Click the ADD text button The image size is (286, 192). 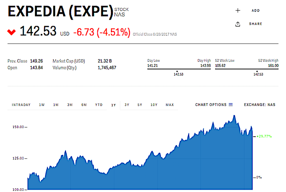click(256, 11)
